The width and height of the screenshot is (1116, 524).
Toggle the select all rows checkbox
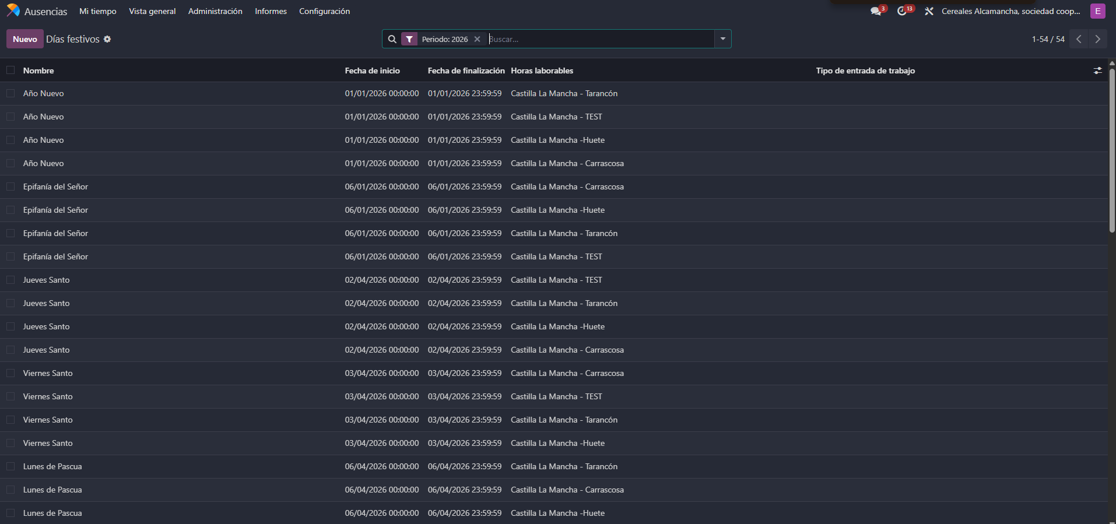click(x=10, y=71)
